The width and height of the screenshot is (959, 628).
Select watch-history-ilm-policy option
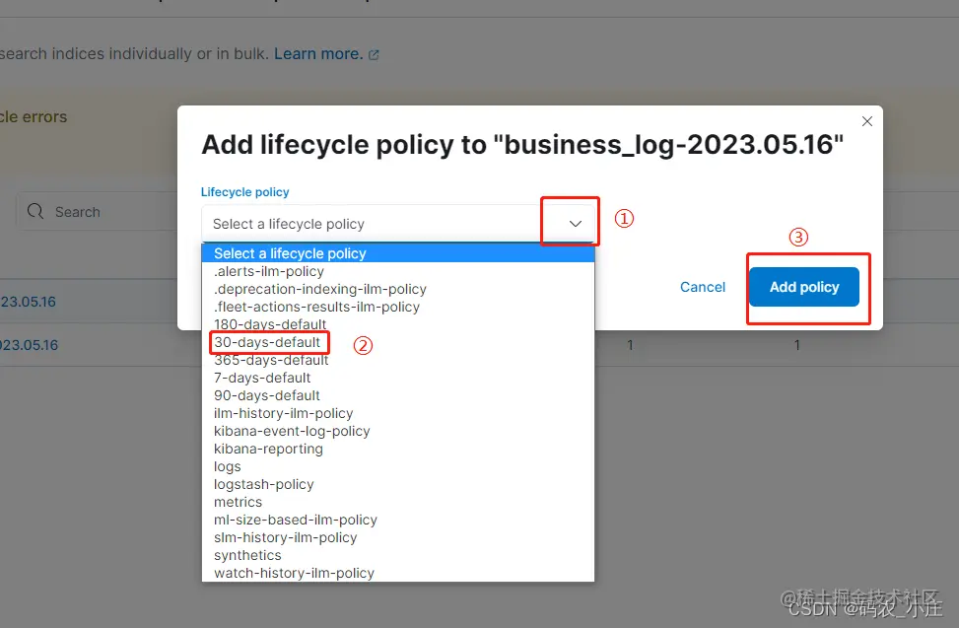pyautogui.click(x=398, y=573)
